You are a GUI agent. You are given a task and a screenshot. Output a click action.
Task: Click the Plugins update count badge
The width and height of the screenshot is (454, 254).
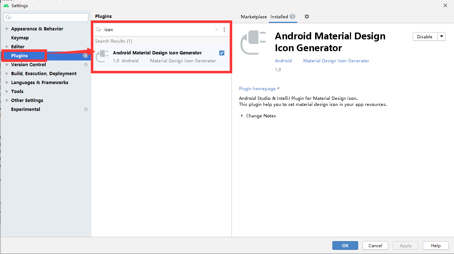point(85,56)
